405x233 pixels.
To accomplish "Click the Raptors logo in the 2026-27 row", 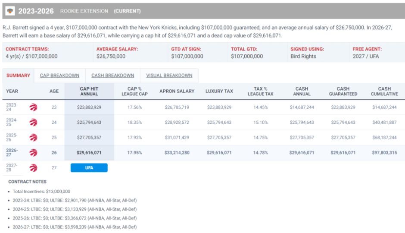I will [33, 153].
